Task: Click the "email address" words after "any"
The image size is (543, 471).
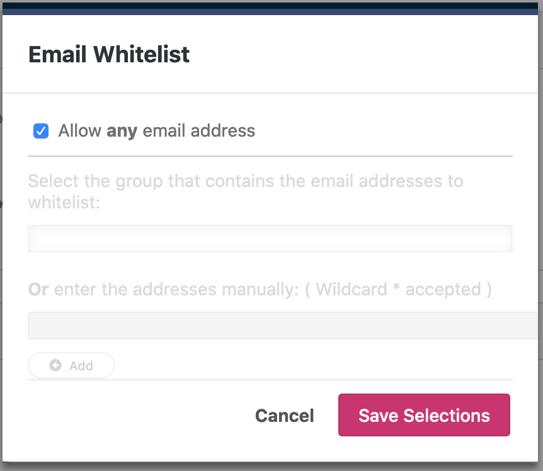Action: coord(199,131)
